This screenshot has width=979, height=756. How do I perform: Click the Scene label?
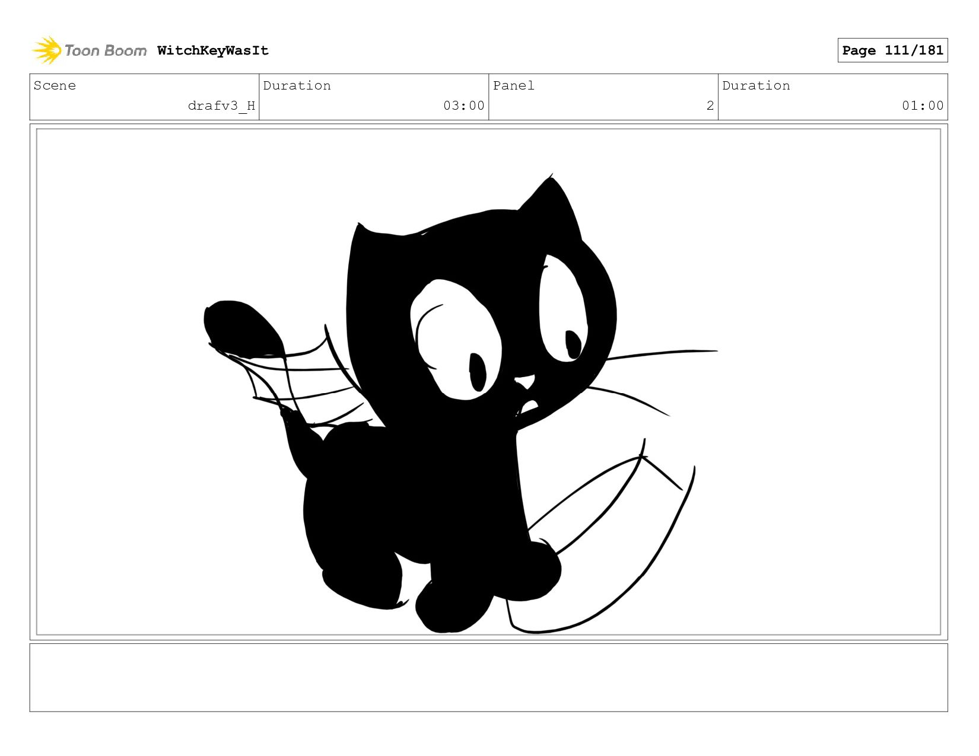(55, 85)
